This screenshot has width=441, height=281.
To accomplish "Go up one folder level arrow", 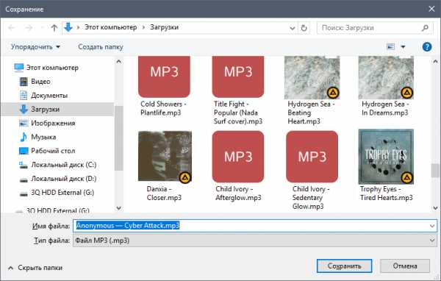I will click(54, 28).
